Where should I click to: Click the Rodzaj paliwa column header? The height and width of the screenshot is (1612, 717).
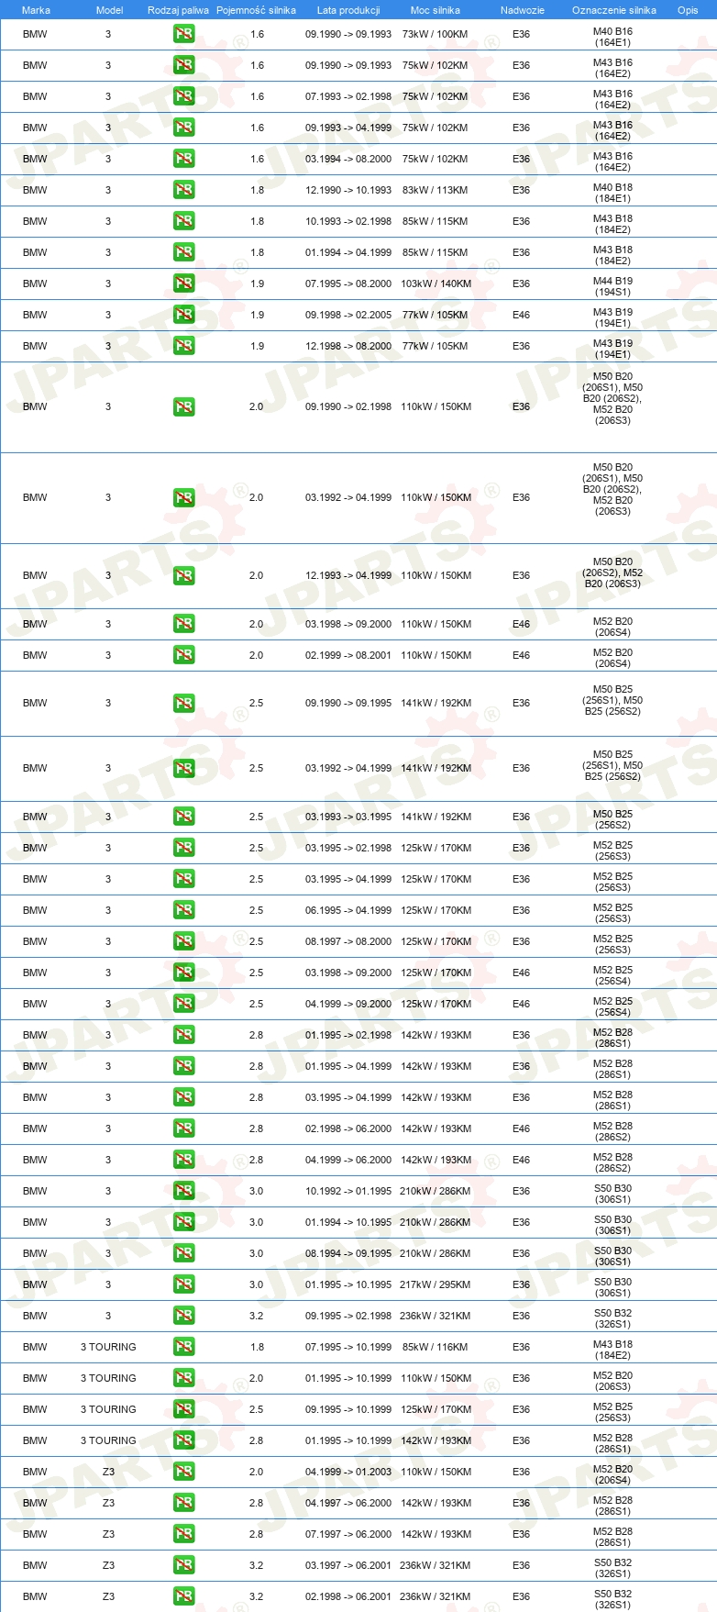178,10
